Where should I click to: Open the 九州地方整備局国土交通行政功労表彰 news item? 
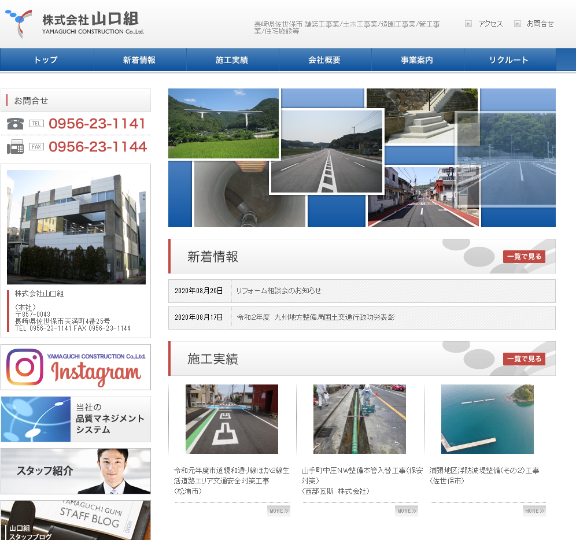pyautogui.click(x=316, y=317)
